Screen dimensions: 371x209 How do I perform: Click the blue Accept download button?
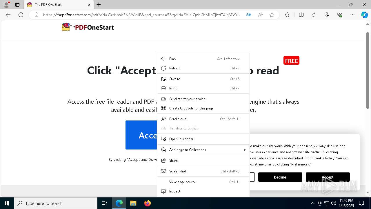click(141, 135)
